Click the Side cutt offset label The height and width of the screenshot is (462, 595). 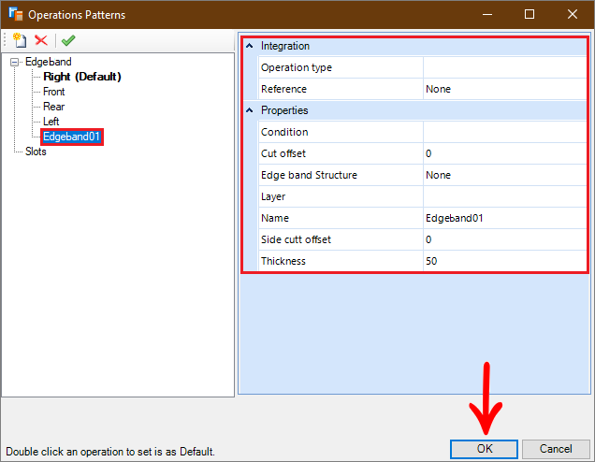[x=296, y=239]
